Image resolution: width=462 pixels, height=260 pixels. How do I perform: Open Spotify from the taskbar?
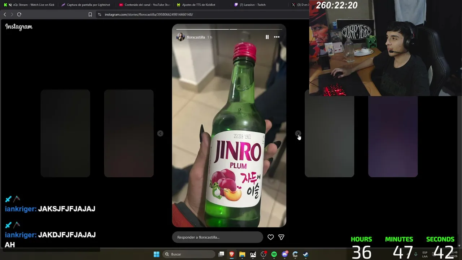274,254
